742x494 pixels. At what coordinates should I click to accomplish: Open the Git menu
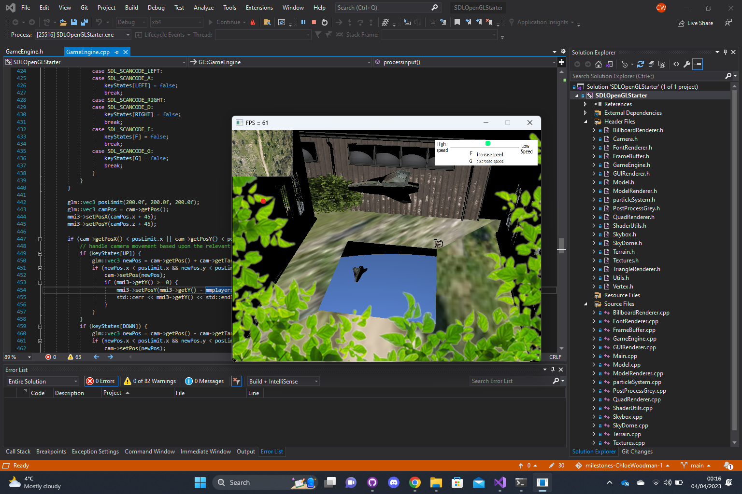pyautogui.click(x=84, y=7)
